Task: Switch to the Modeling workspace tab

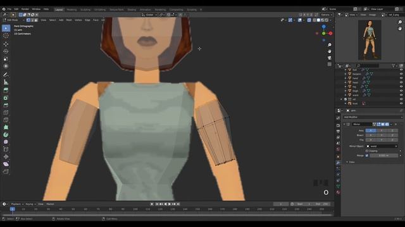Action: pos(72,10)
